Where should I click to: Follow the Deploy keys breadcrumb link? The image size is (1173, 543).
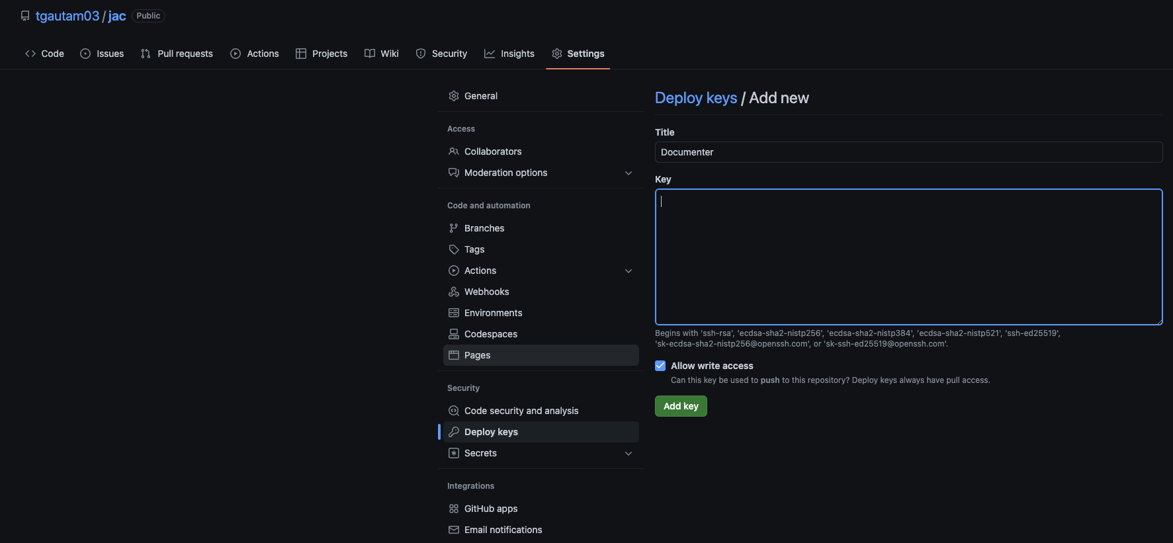pyautogui.click(x=696, y=98)
